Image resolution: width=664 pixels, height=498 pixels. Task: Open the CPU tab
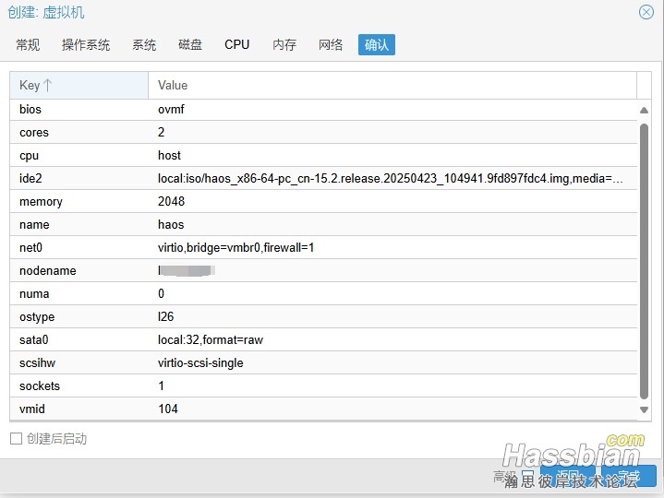[236, 45]
